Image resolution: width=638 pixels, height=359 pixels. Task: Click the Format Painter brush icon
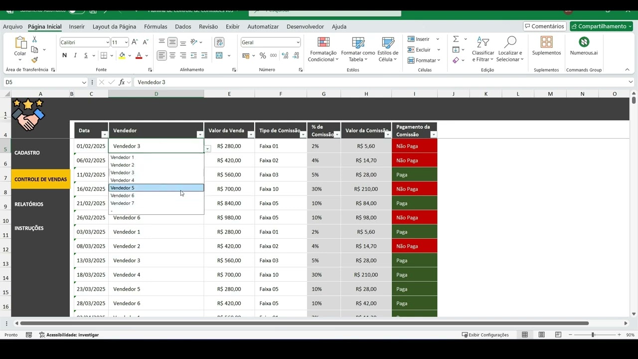click(x=34, y=60)
